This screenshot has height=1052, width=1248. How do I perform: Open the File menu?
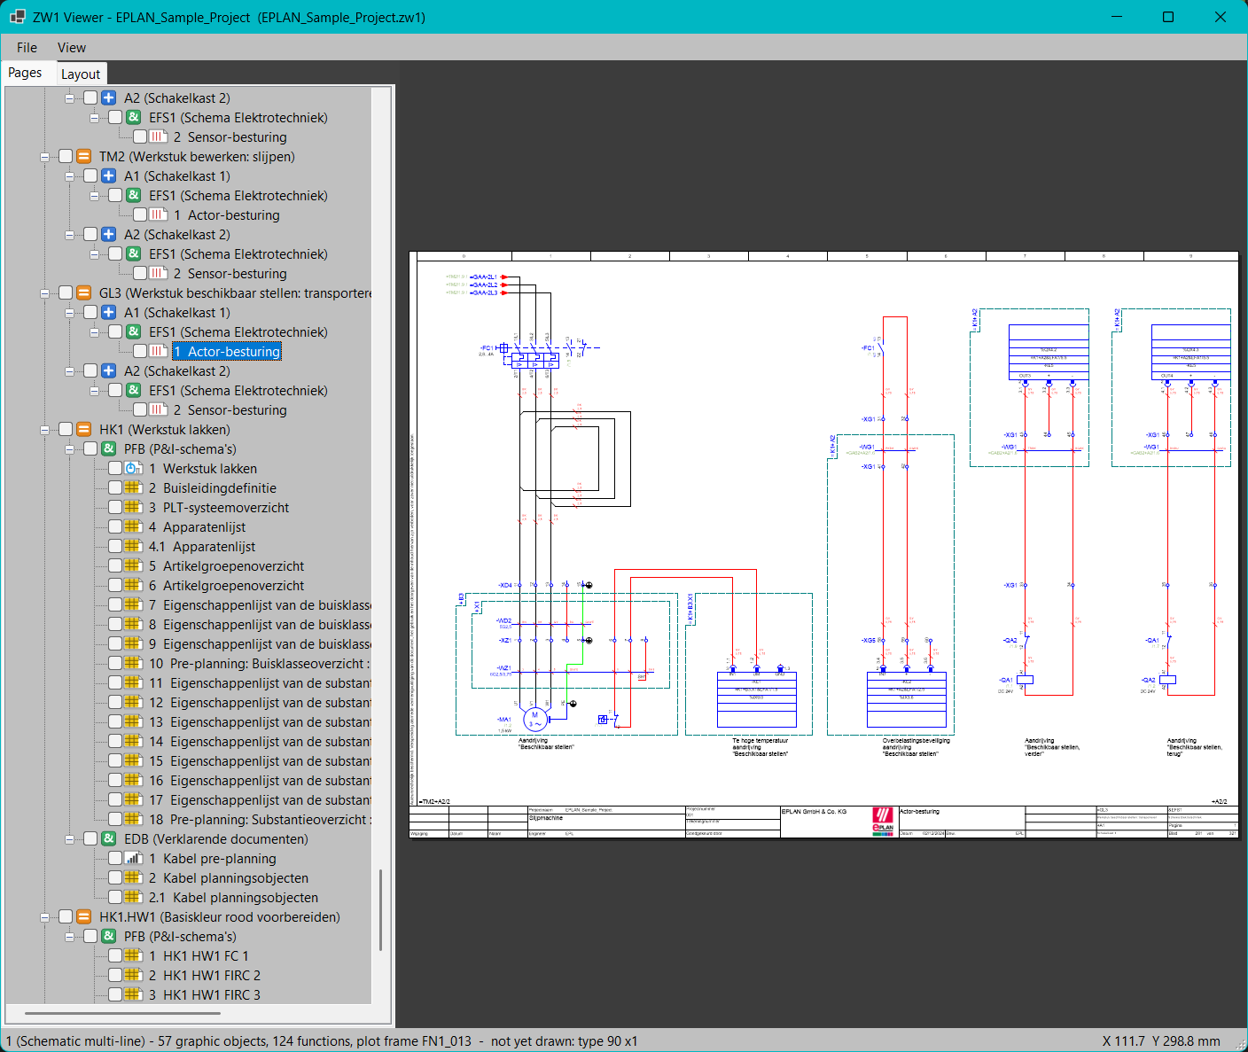[x=27, y=48]
